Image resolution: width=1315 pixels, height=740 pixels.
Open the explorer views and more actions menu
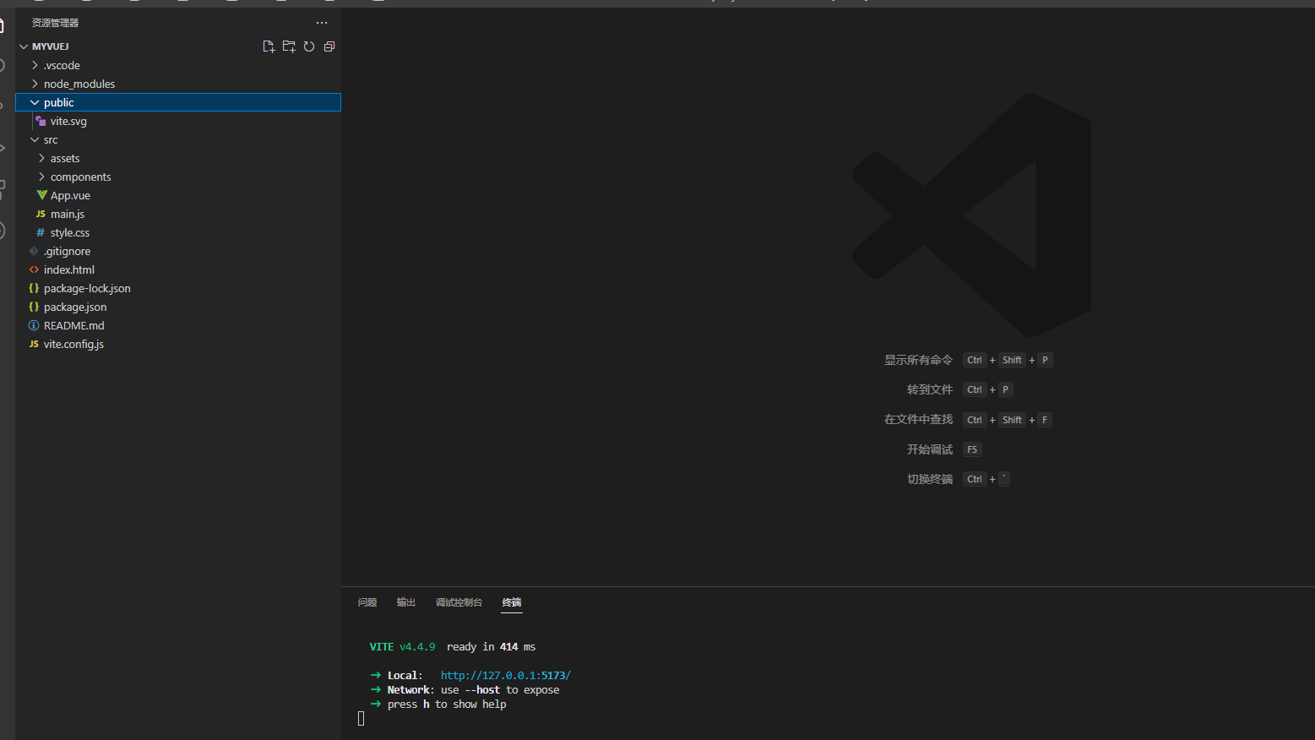click(x=322, y=23)
